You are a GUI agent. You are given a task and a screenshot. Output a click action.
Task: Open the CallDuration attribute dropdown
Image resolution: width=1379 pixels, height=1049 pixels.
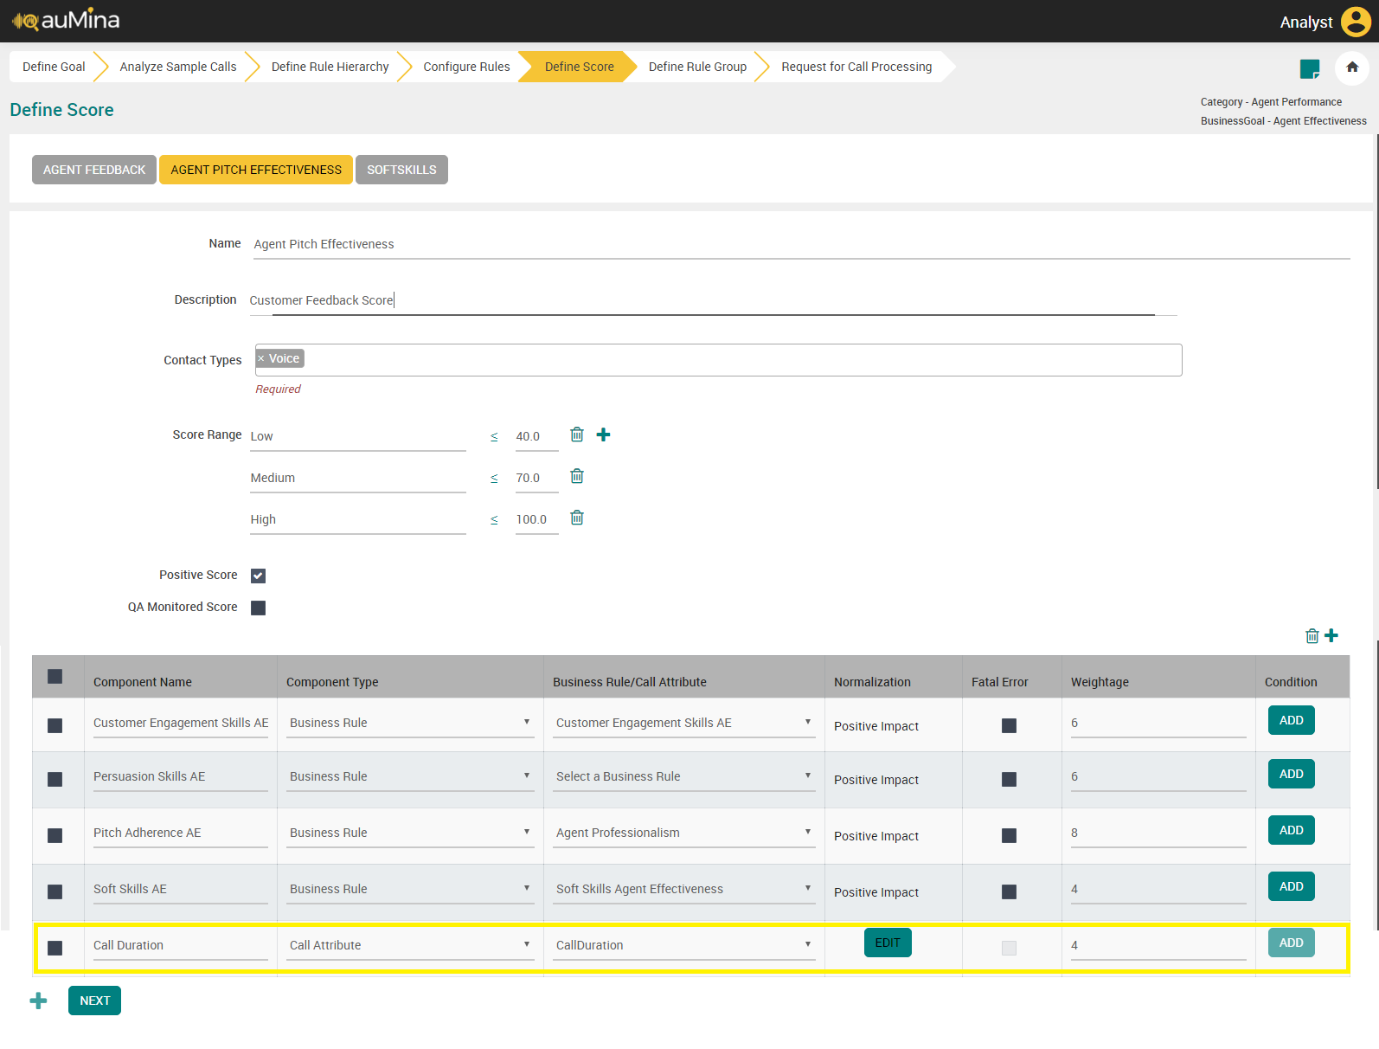[684, 946]
